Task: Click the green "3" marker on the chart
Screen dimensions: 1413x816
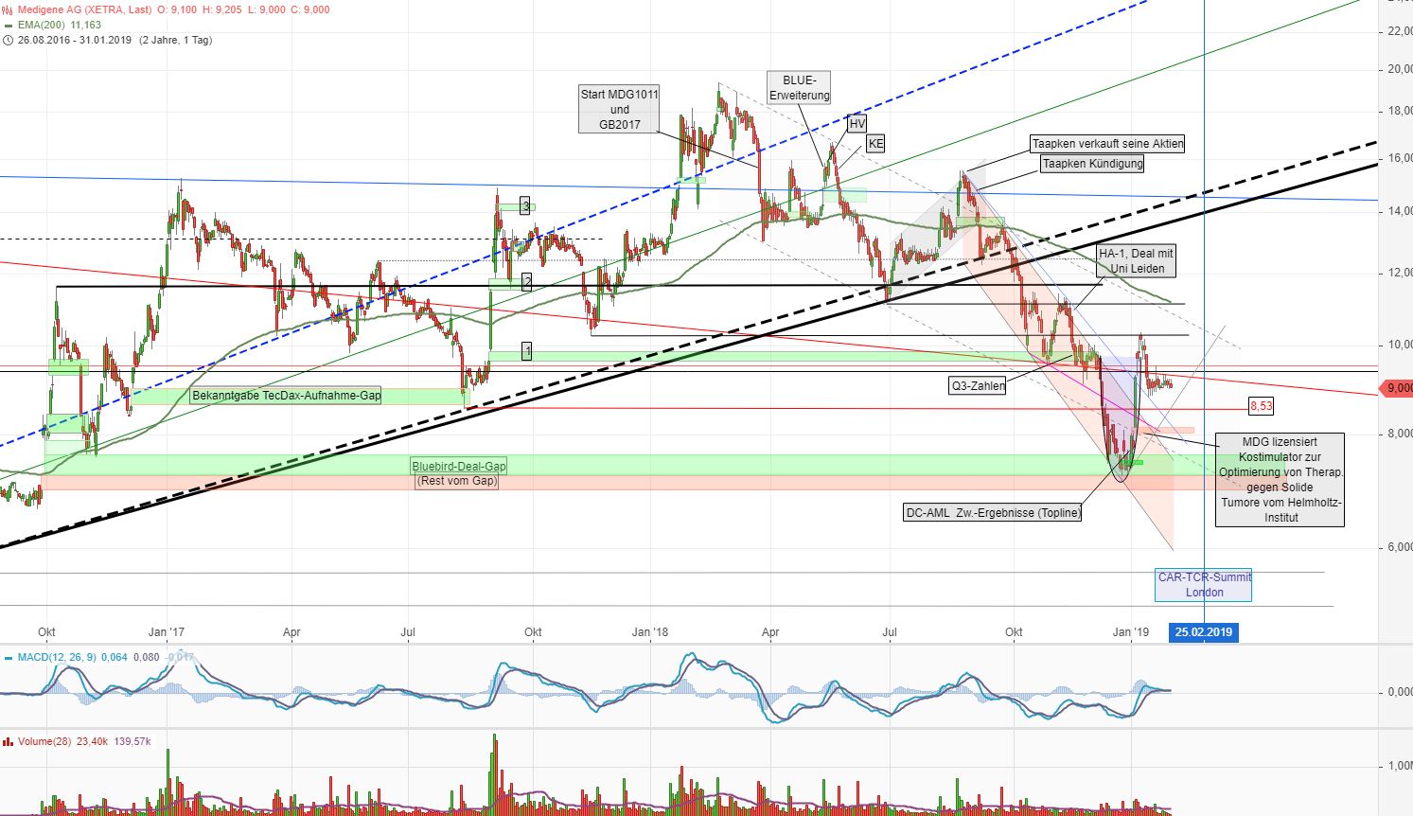Action: click(x=523, y=205)
